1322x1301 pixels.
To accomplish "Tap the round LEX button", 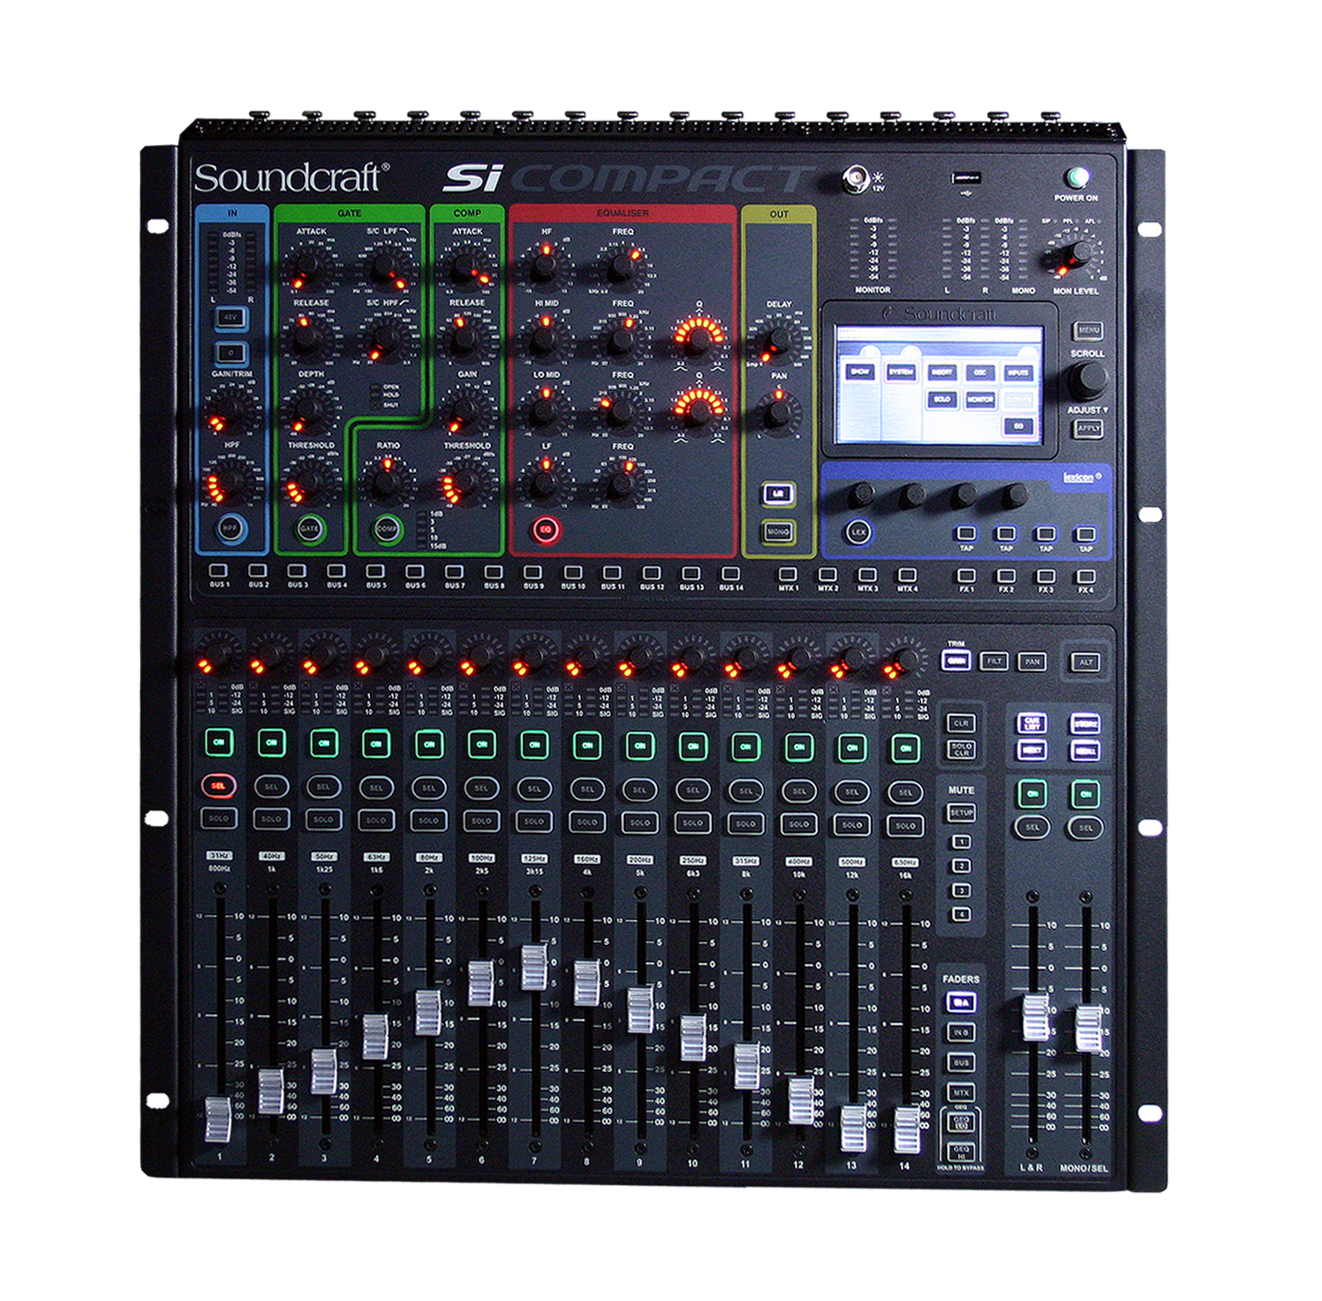I will tap(858, 532).
